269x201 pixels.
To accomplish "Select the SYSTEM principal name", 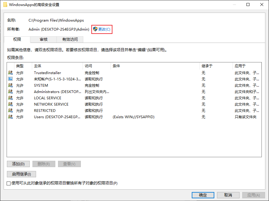I will tap(41, 85).
